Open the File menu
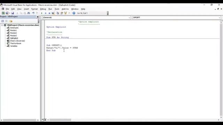 [x=7, y=9]
